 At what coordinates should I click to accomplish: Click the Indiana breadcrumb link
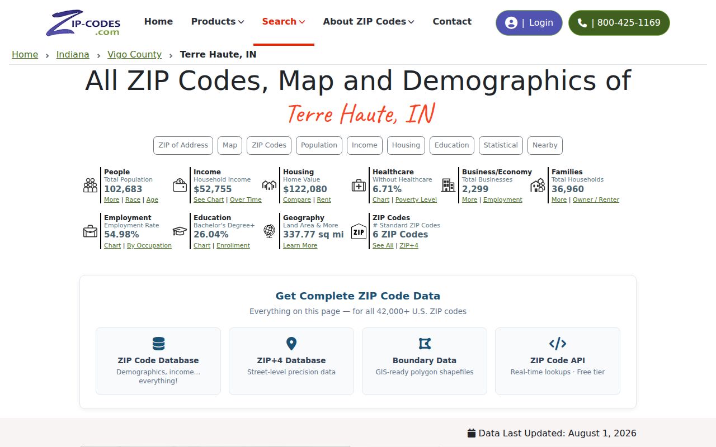point(73,54)
